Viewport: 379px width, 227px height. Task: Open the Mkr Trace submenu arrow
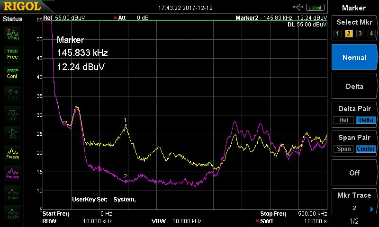coord(372,209)
